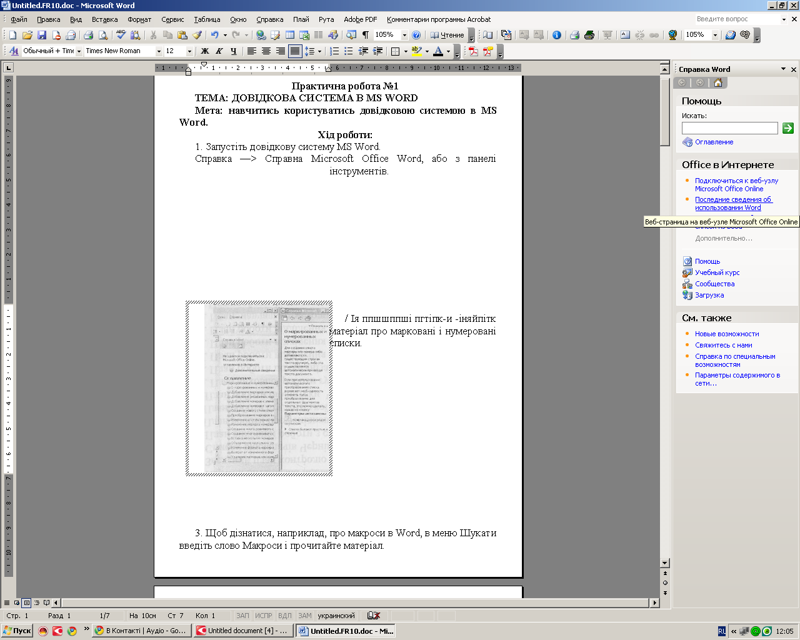Click green search arrow button in help pane
The image size is (800, 640).
[x=787, y=128]
